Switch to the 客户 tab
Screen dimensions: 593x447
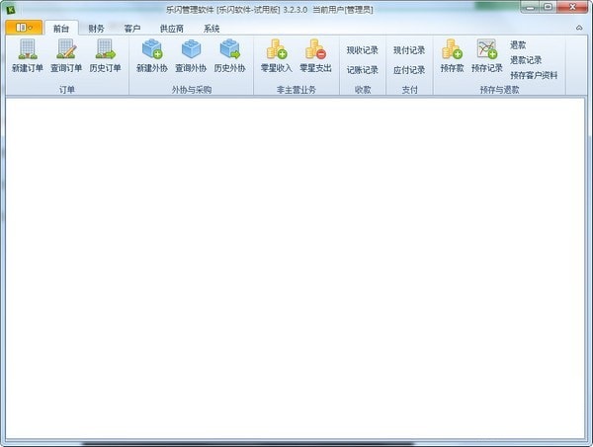point(132,29)
